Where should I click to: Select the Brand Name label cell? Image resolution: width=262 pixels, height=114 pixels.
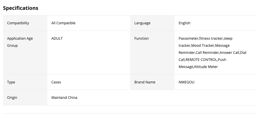click(x=145, y=82)
